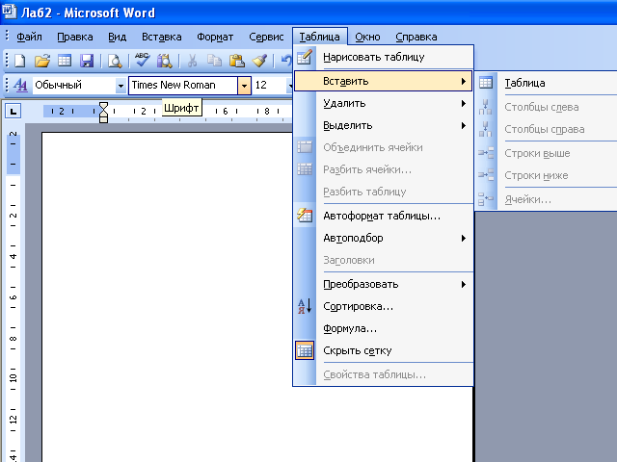Click the Open folder toolbar icon
The width and height of the screenshot is (617, 462).
click(42, 61)
